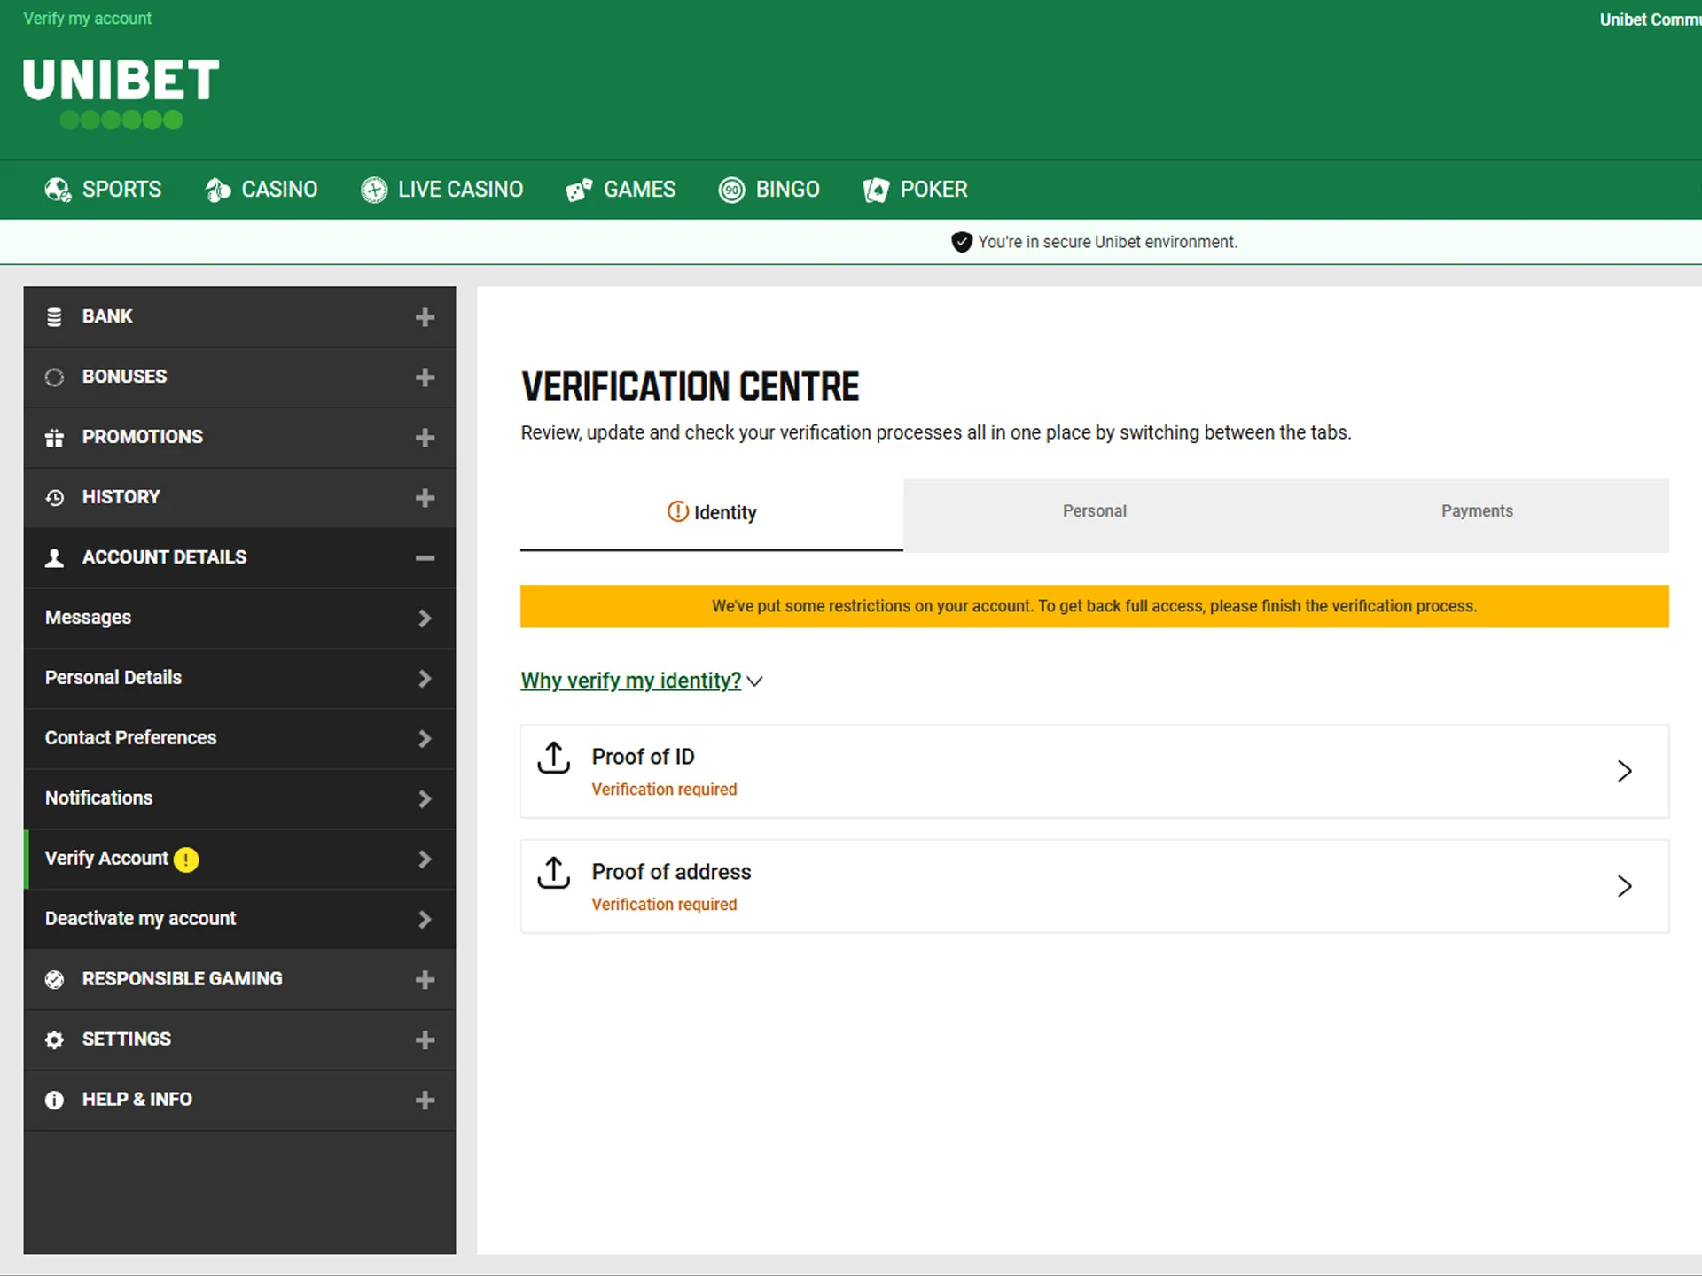The image size is (1702, 1276).
Task: Click the Live Casino navigation icon
Action: click(x=374, y=189)
